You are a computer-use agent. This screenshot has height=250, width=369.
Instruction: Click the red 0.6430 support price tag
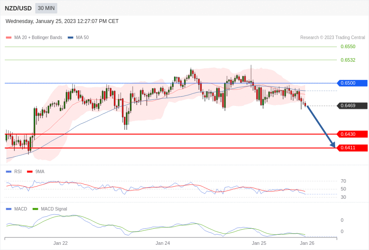coord(352,134)
